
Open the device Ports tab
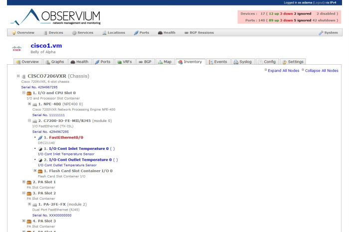(103, 62)
